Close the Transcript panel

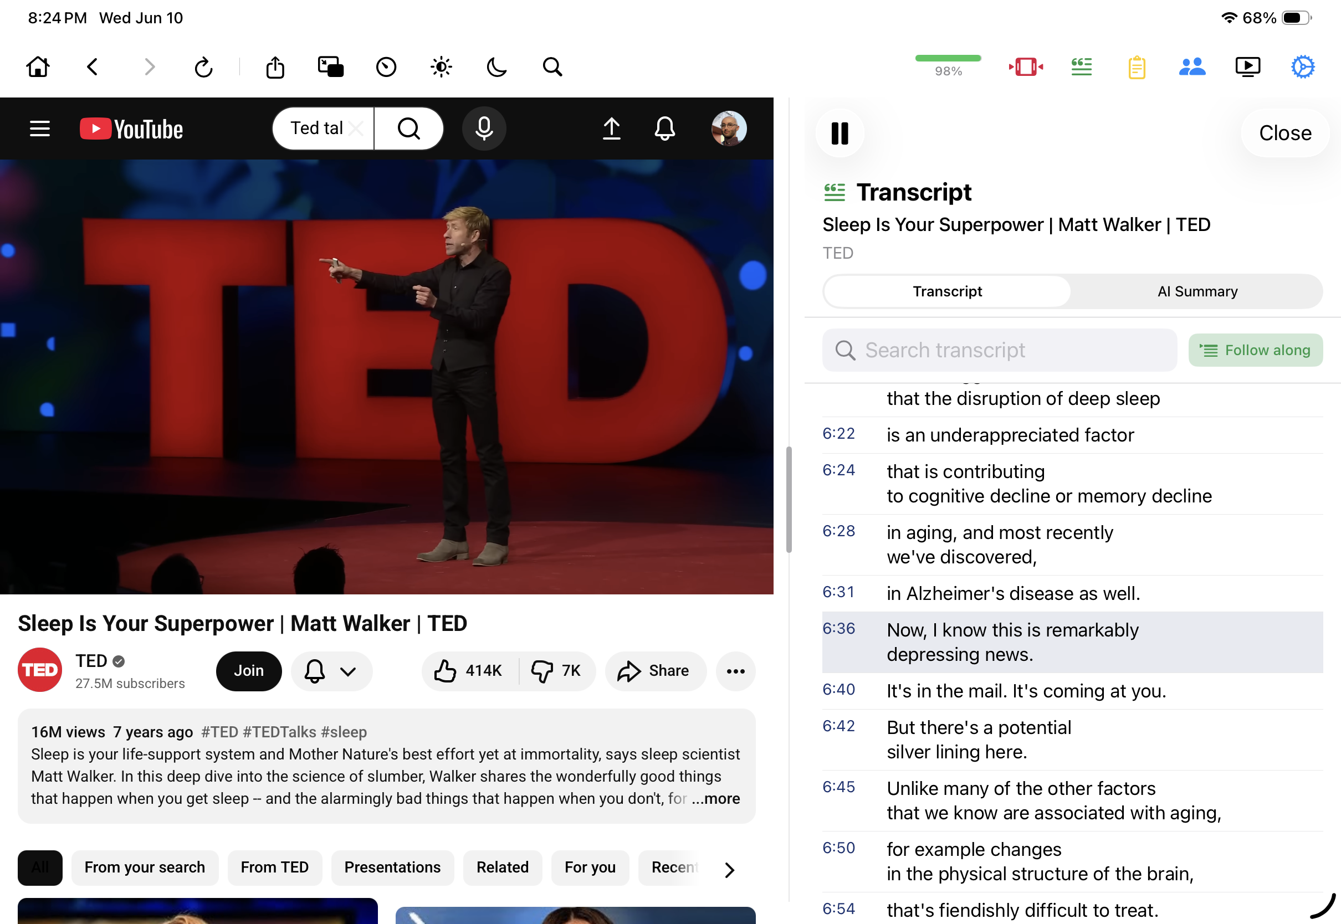(1285, 133)
